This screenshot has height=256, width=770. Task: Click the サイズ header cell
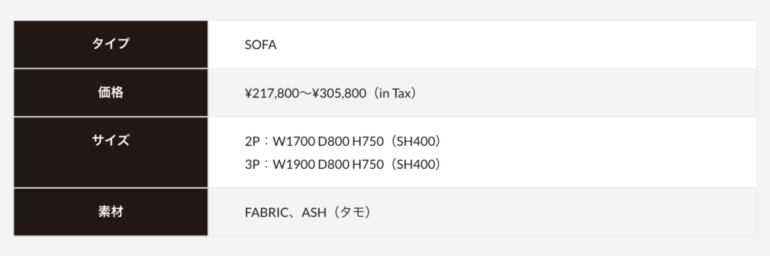[110, 152]
